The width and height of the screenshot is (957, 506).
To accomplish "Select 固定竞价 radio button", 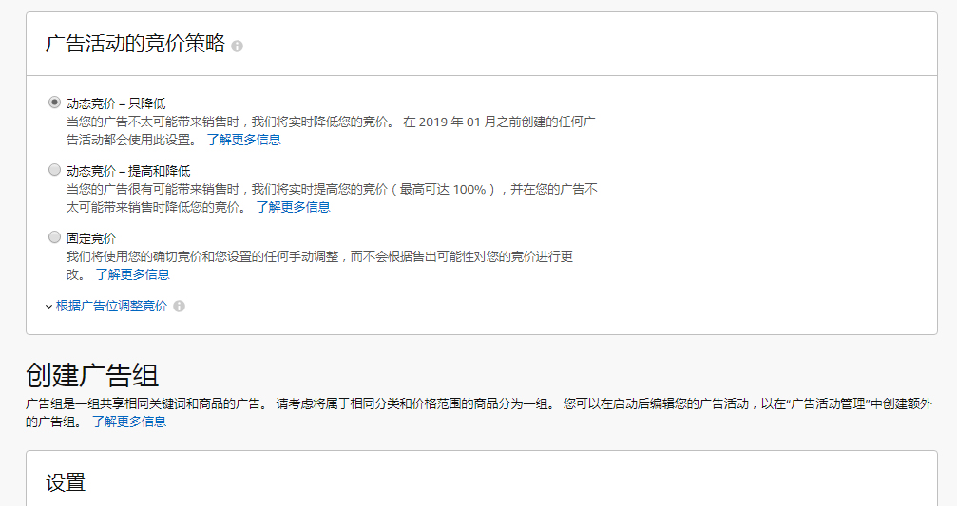I will [54, 236].
